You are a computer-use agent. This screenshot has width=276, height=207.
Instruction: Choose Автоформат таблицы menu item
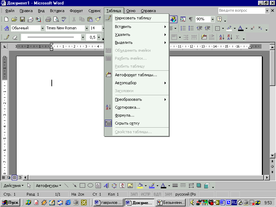[x=137, y=75]
